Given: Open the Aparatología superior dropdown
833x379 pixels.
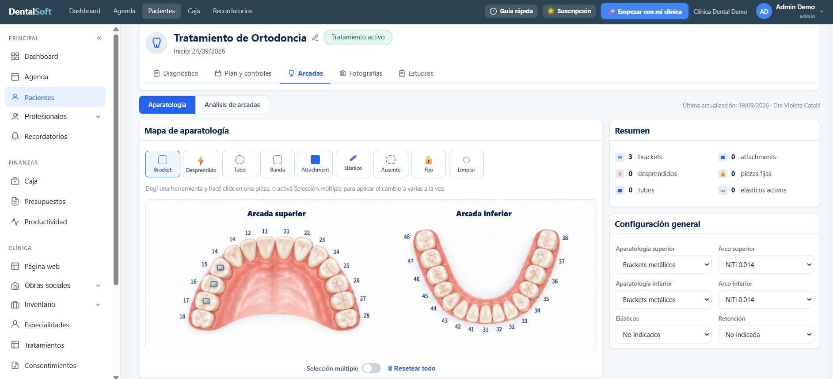Looking at the screenshot, I should tap(663, 264).
